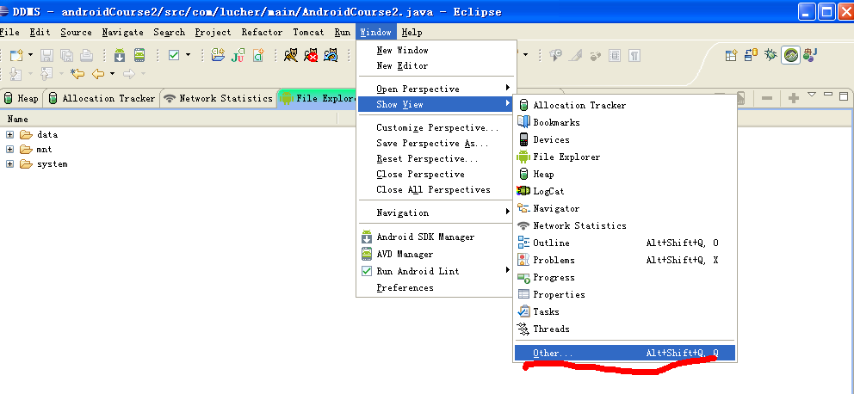Click the Open Perspective icon
The image size is (854, 394).
[x=732, y=55]
